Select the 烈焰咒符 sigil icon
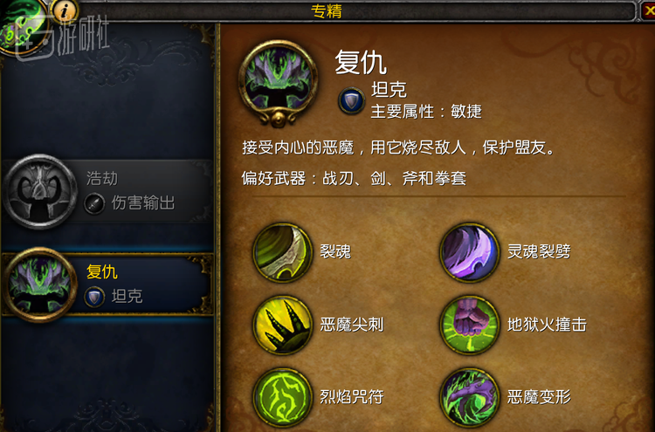This screenshot has width=655, height=432. [283, 397]
